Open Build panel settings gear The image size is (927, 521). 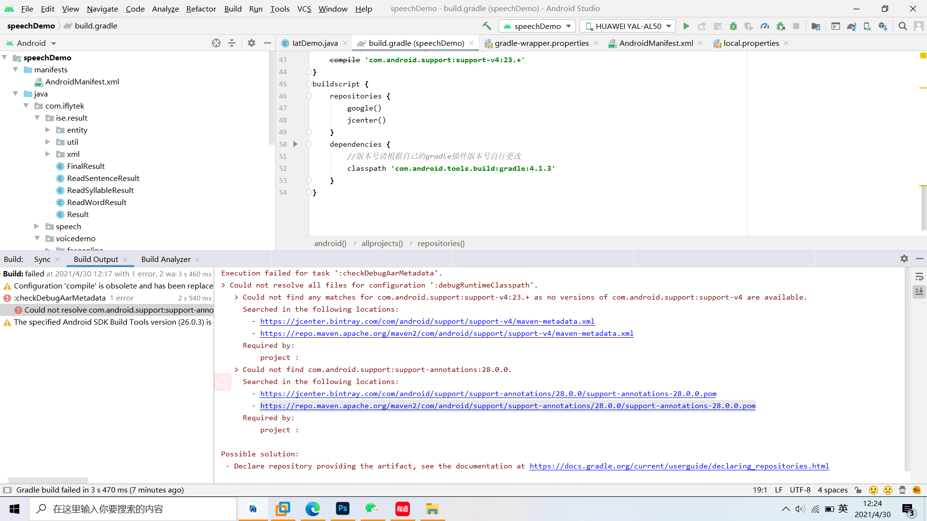click(904, 259)
